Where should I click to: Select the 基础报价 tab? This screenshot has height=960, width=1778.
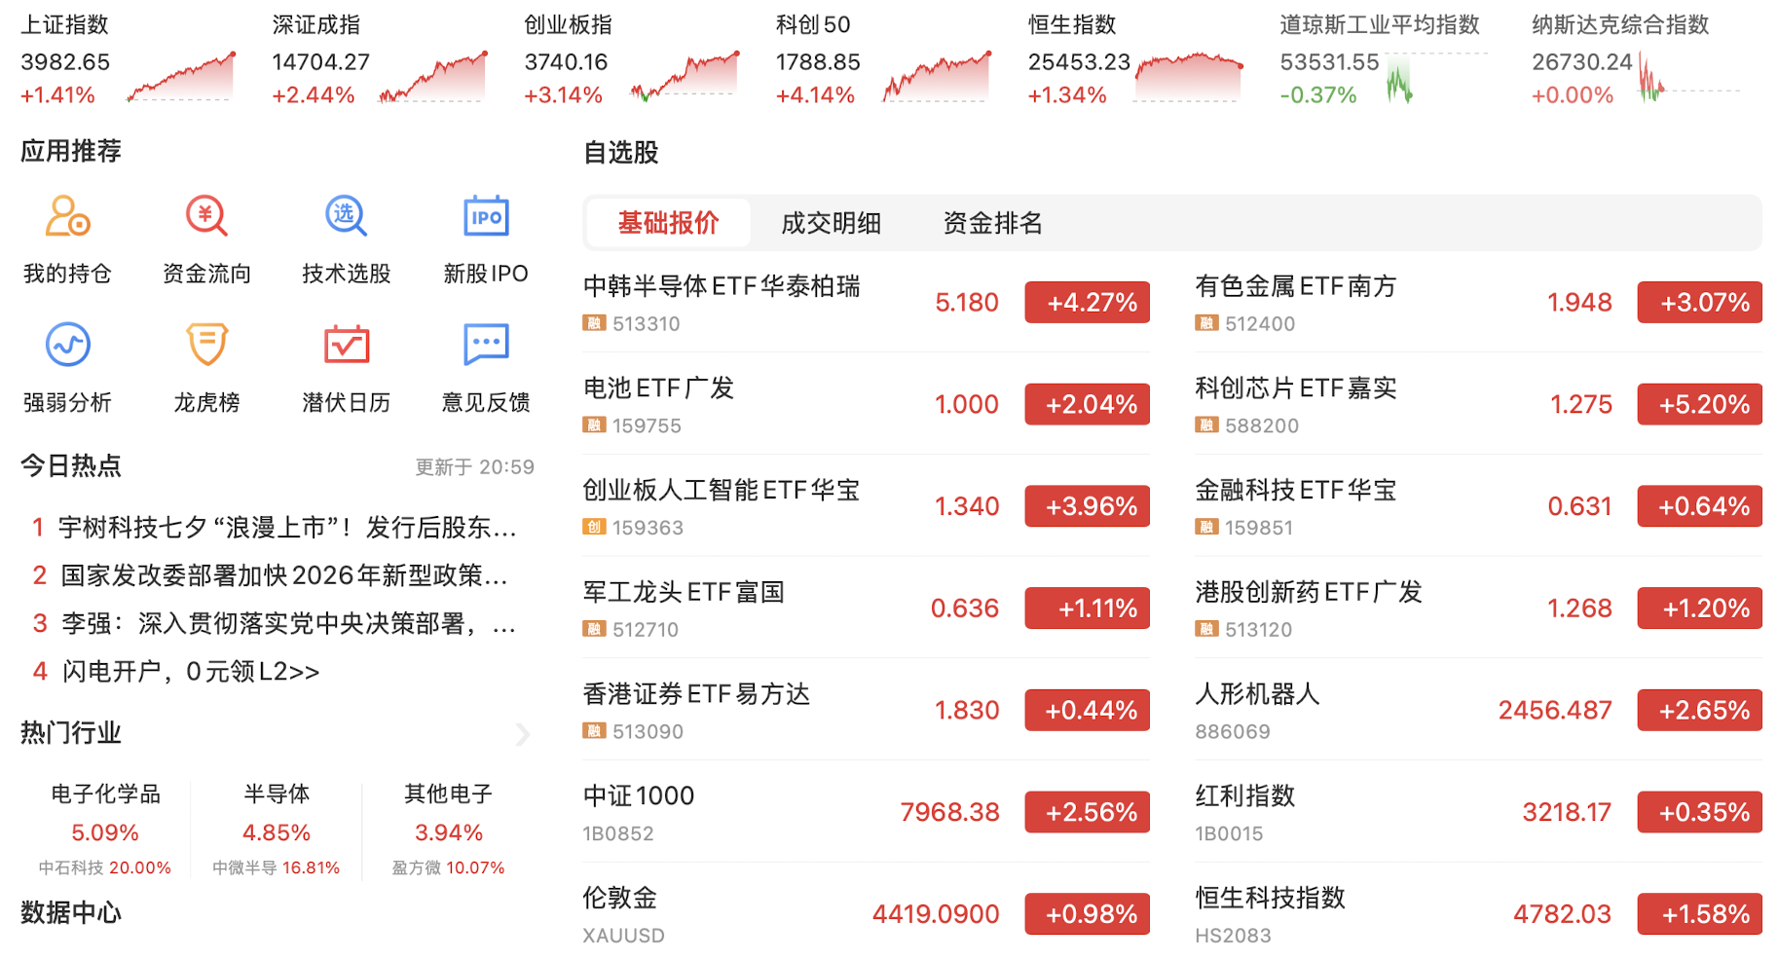coord(668,223)
